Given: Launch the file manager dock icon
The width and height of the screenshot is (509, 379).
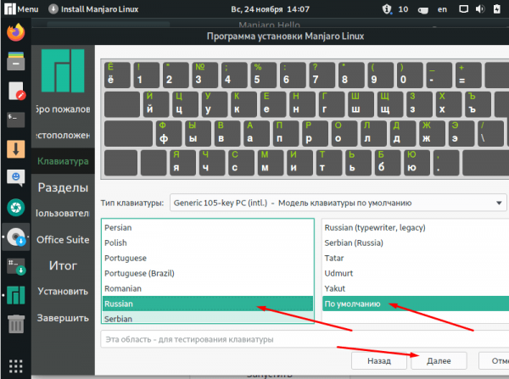Looking at the screenshot, I should coord(16,61).
